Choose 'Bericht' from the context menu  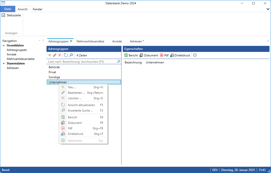pyautogui.click(x=83, y=117)
